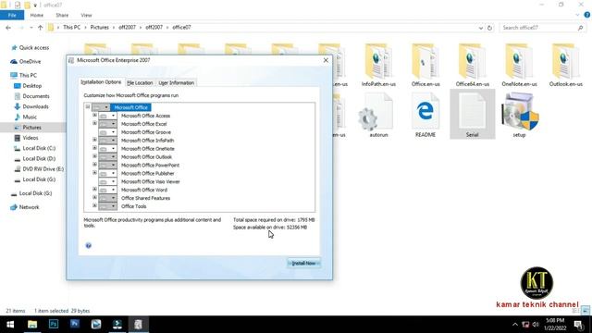Image resolution: width=592 pixels, height=333 pixels.
Task: Select Microsoft Office InfoPath tree row
Action: [147, 141]
